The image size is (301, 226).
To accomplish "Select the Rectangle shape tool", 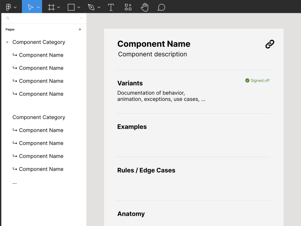I will [71, 7].
